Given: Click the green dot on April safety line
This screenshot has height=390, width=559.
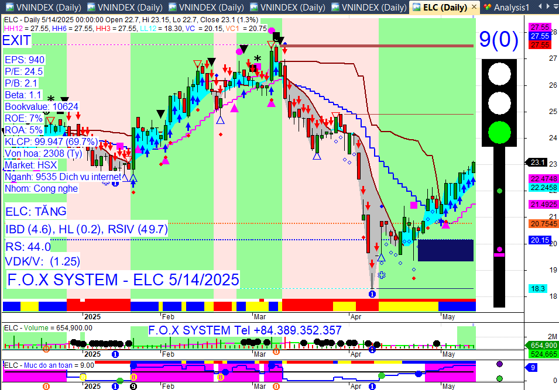Looking at the screenshot, I should coord(382,375).
